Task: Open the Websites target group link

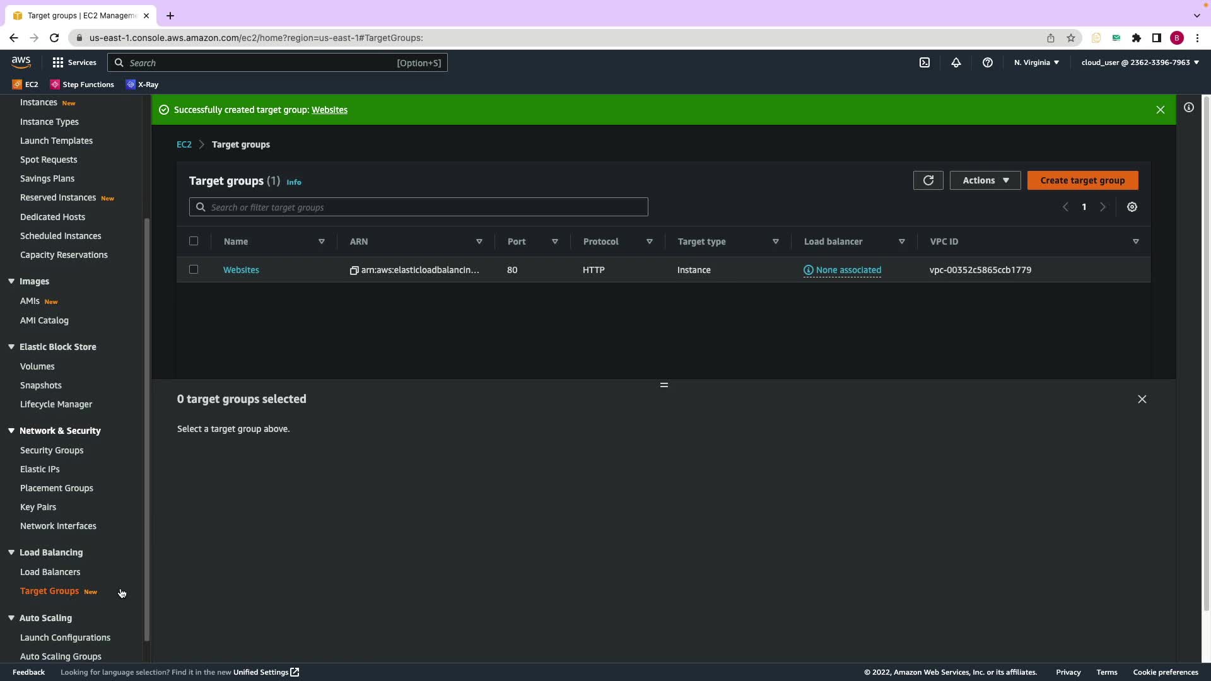Action: point(241,270)
